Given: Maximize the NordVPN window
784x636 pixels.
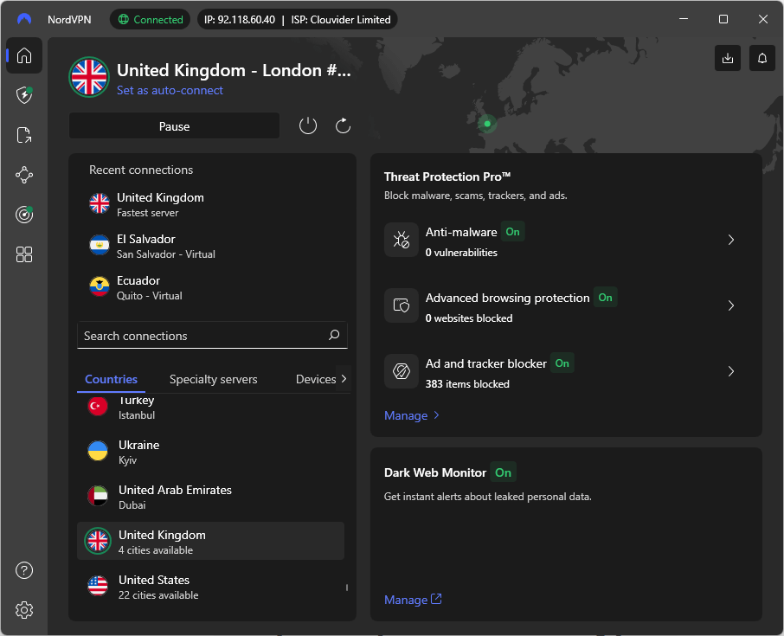Looking at the screenshot, I should (x=723, y=19).
